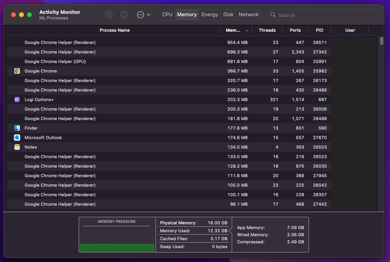
Task: Select Chrome Helper (Renderer) with PID 26486
Action: (169, 90)
